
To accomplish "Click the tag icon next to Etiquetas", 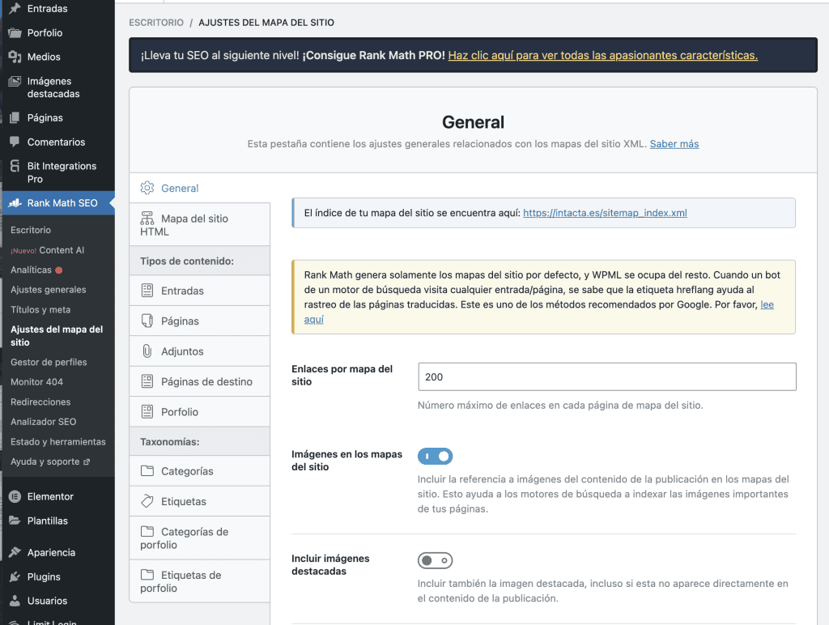I will [x=147, y=501].
